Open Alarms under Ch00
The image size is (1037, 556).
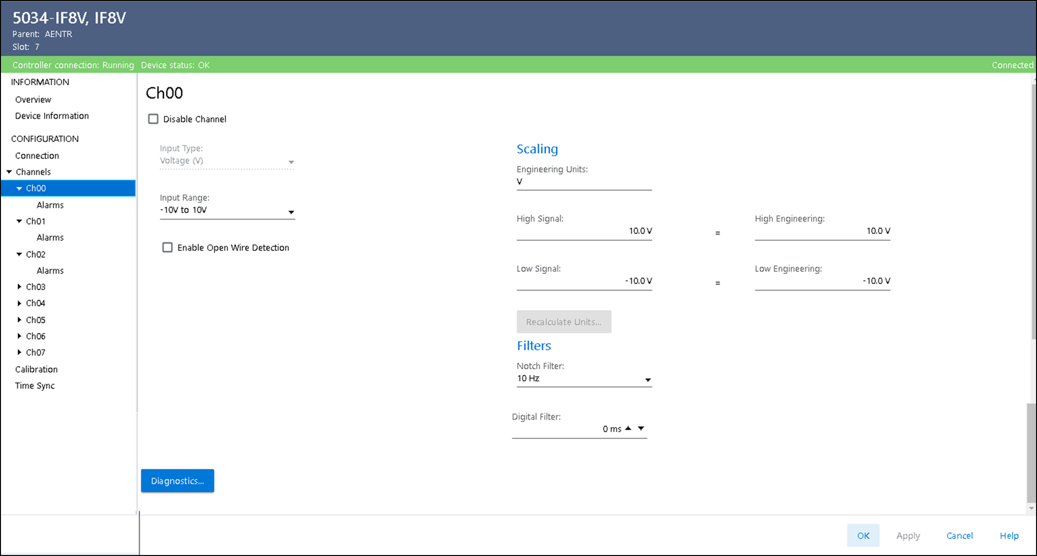click(50, 205)
